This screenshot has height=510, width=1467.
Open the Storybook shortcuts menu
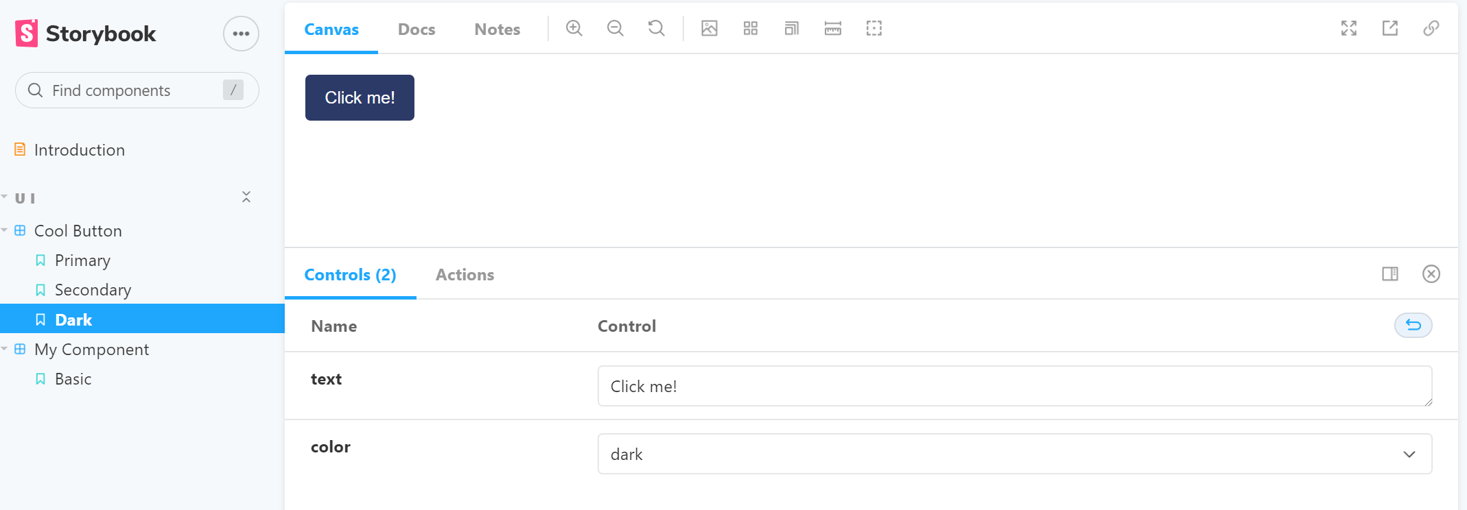pos(241,34)
